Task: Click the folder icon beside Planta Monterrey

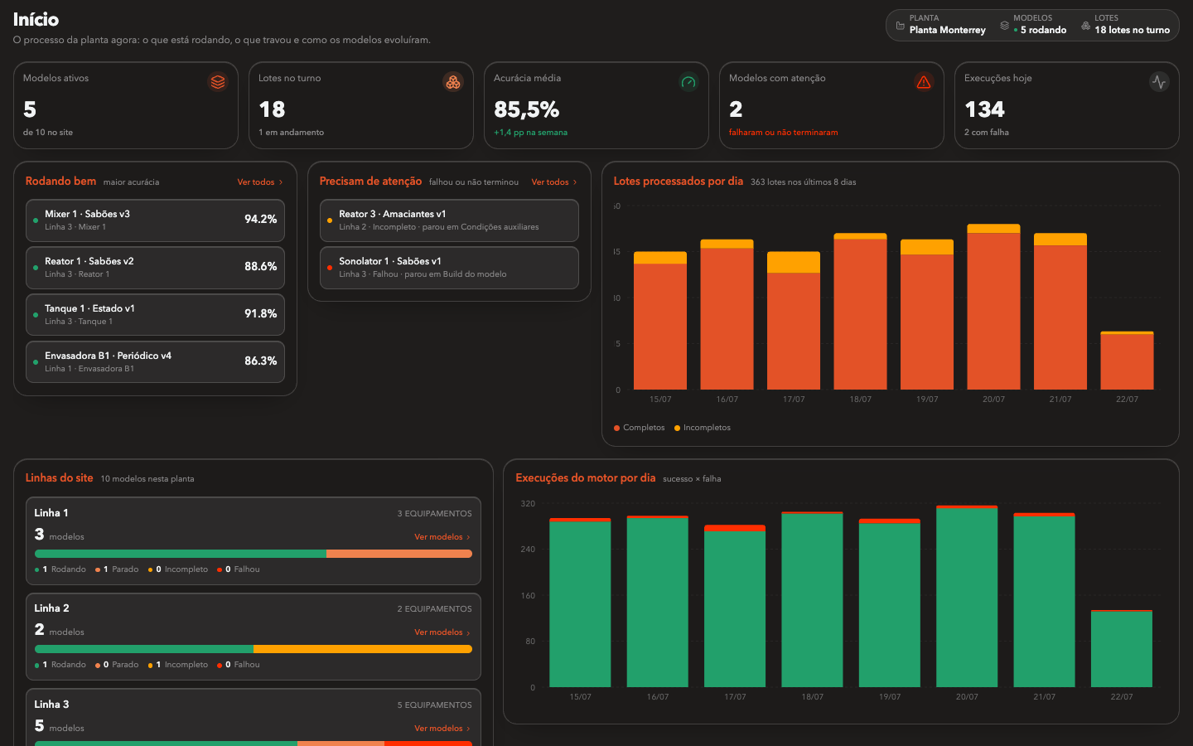Action: pos(901,26)
